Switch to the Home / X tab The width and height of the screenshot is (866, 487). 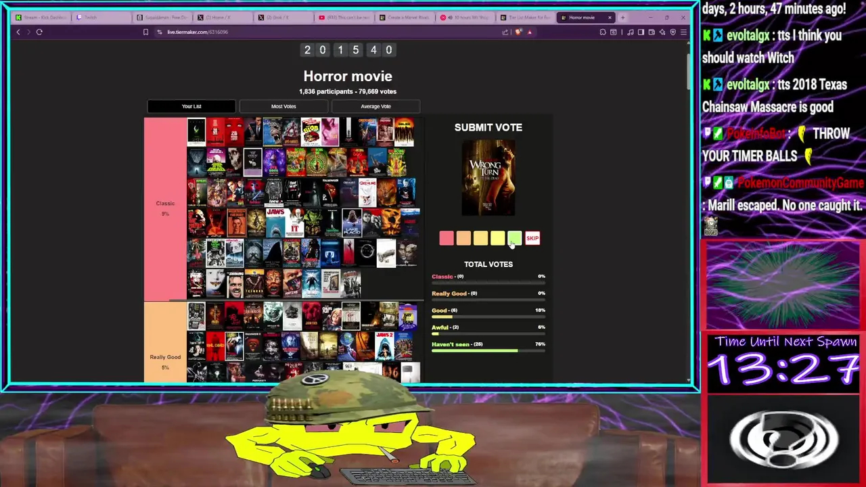223,18
